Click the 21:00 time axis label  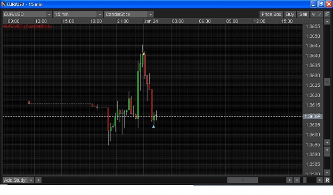(x=123, y=21)
